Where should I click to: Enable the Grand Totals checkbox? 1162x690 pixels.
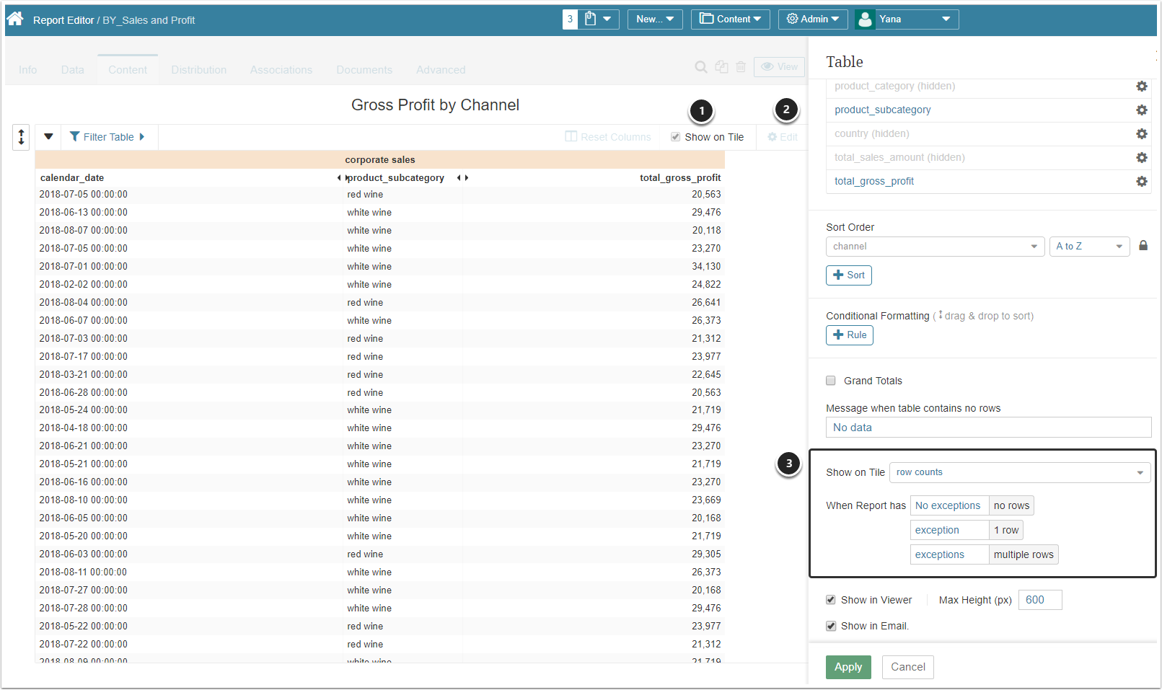[x=831, y=381]
